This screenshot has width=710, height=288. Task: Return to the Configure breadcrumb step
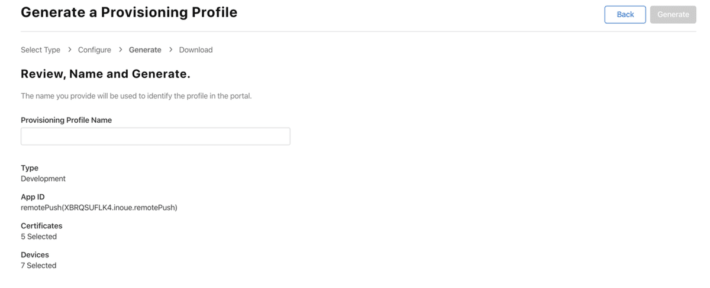pyautogui.click(x=95, y=50)
